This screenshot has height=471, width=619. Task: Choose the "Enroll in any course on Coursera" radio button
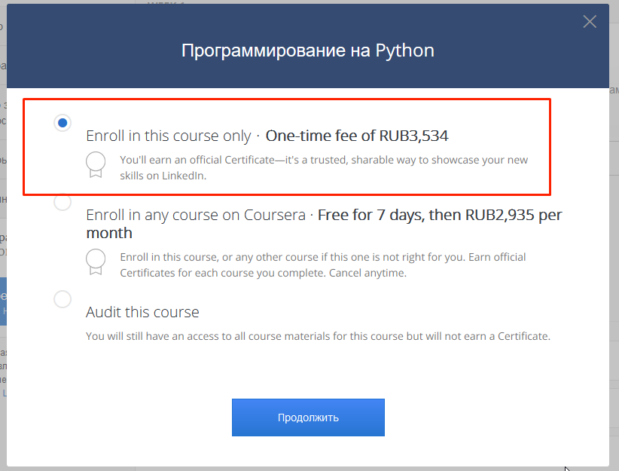pyautogui.click(x=63, y=202)
